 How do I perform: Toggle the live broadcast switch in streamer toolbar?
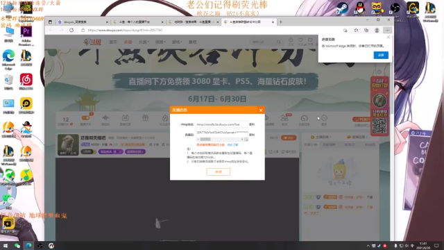point(85,118)
